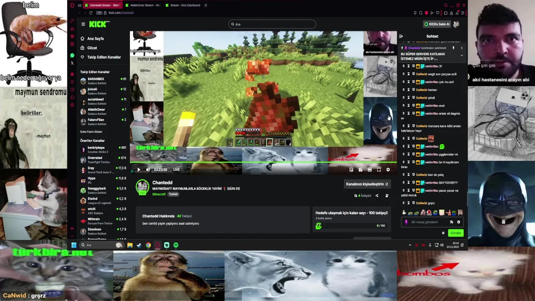Open chat settings gear
535x301 pixels.
point(443,233)
